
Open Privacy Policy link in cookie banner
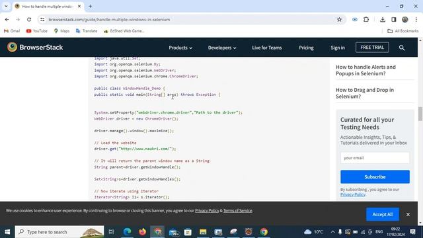207,210
